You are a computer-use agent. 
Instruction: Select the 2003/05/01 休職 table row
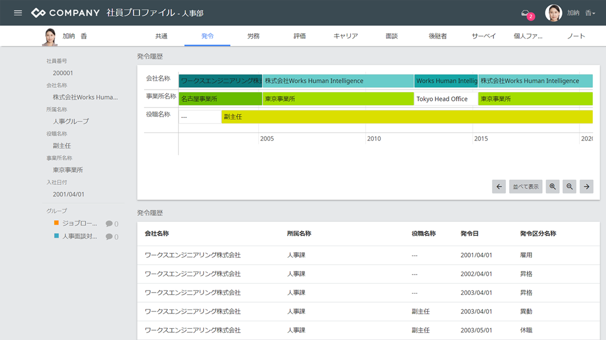pyautogui.click(x=368, y=330)
